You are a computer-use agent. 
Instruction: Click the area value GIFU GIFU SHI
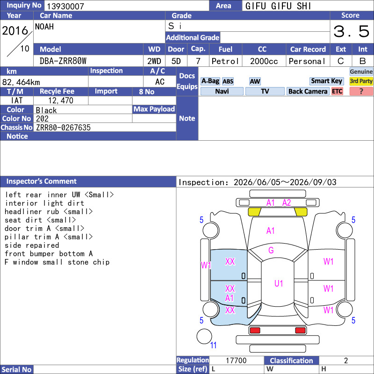coord(278,6)
